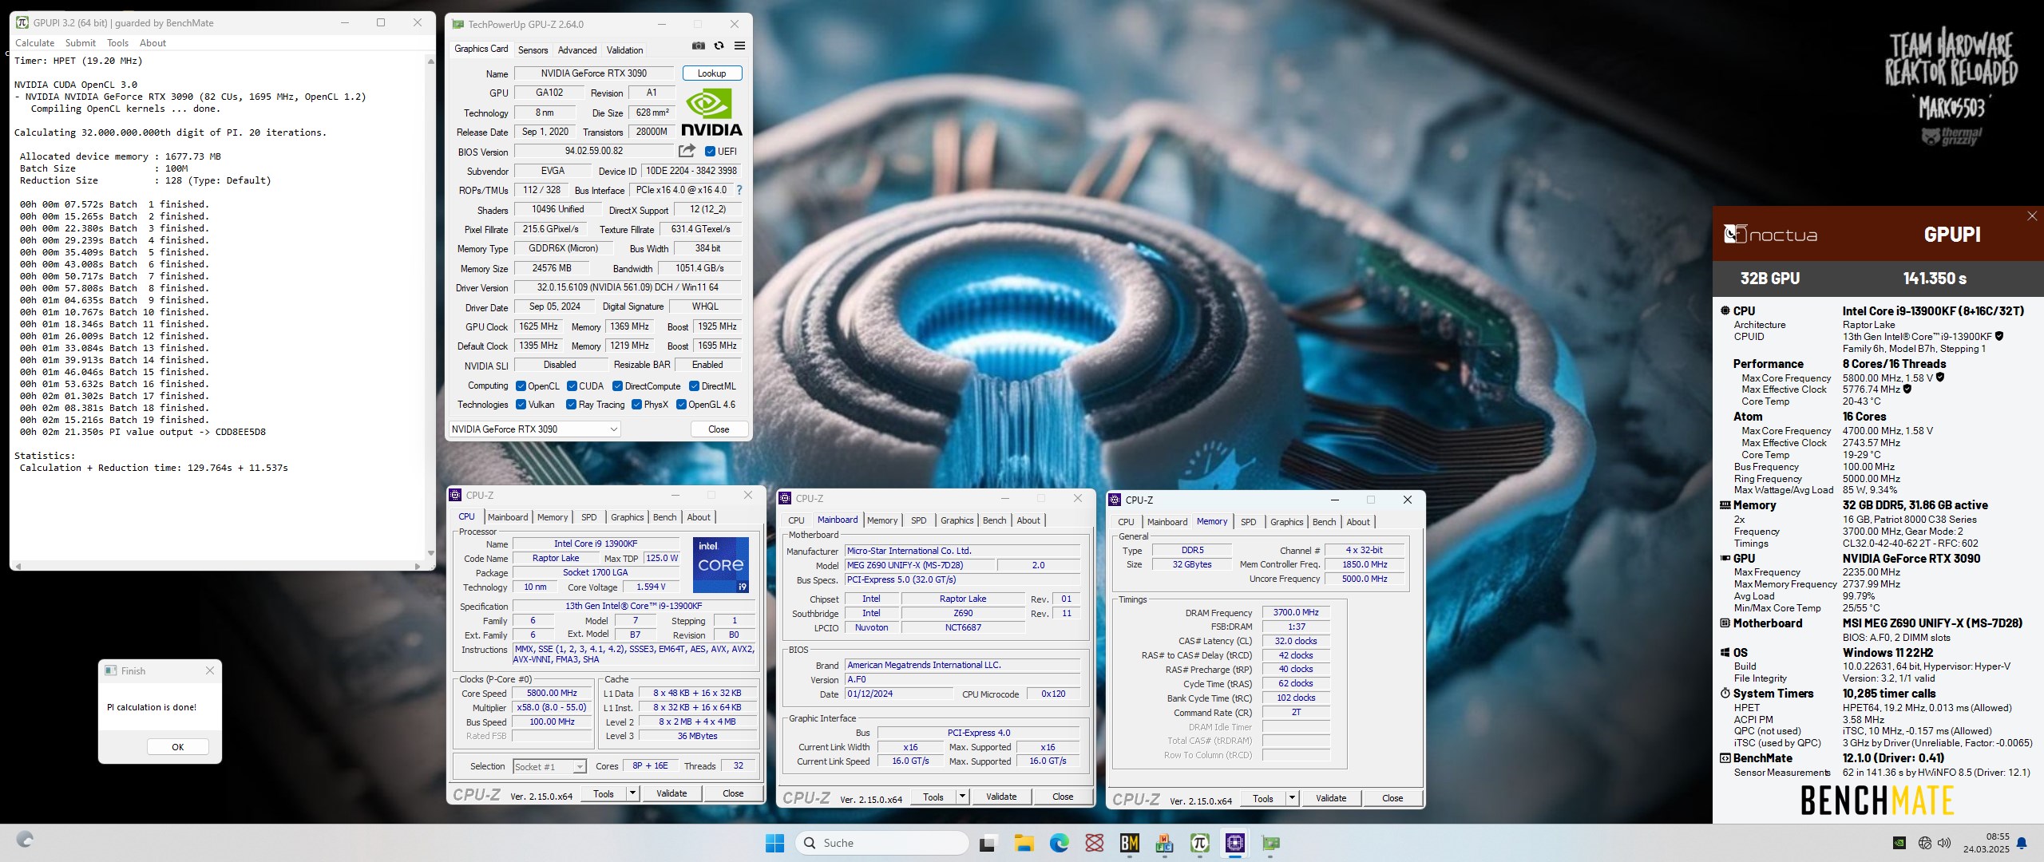
Task: Click the noctua logo in BenchMate panel
Action: pos(1771,235)
